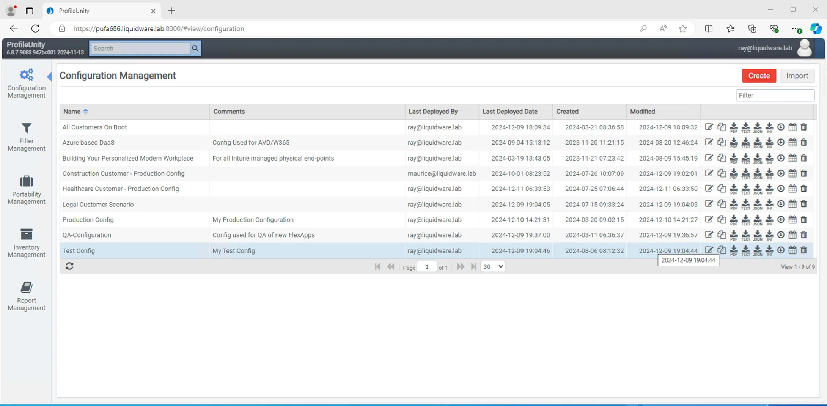Viewport: 827px width, 406px height.
Task: Download JSON for Healthcare Customer - Production Config
Action: click(757, 189)
